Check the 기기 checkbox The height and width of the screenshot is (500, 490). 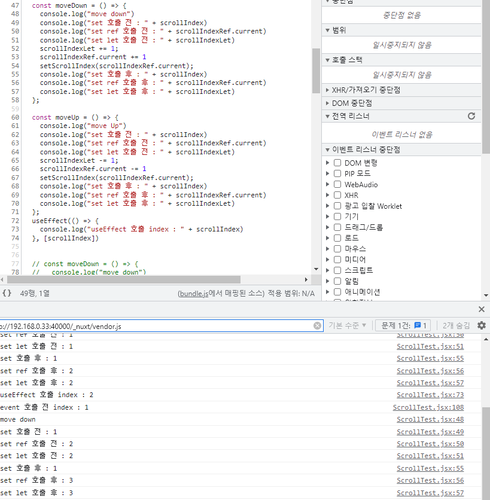tap(337, 217)
